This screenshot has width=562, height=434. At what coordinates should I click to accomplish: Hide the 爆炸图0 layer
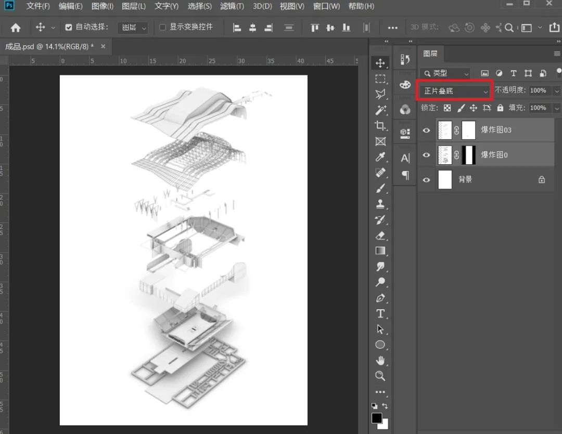(x=426, y=155)
